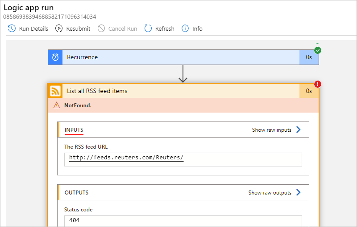The image size is (357, 227).
Task: Expand the Recurrence trigger step
Action: click(x=178, y=57)
